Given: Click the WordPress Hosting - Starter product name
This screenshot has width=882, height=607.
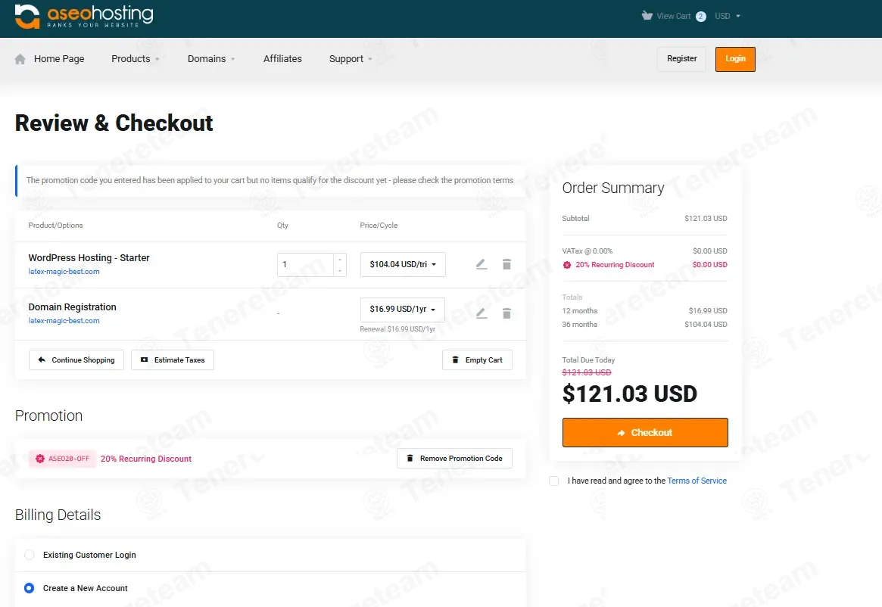Looking at the screenshot, I should [x=89, y=258].
